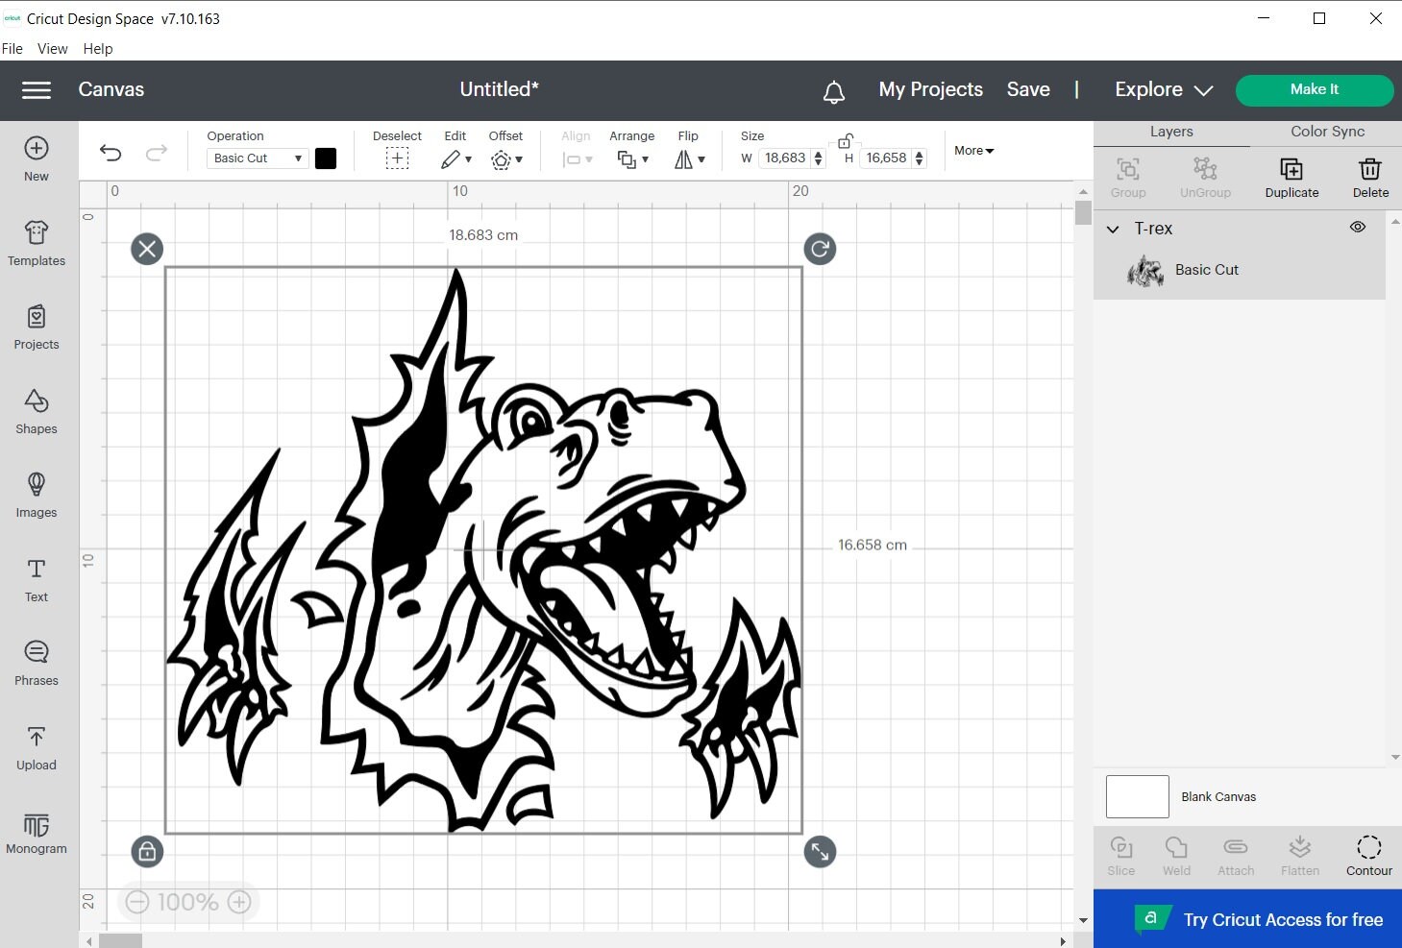The height and width of the screenshot is (948, 1402).
Task: Open the More options dropdown
Action: point(972,151)
